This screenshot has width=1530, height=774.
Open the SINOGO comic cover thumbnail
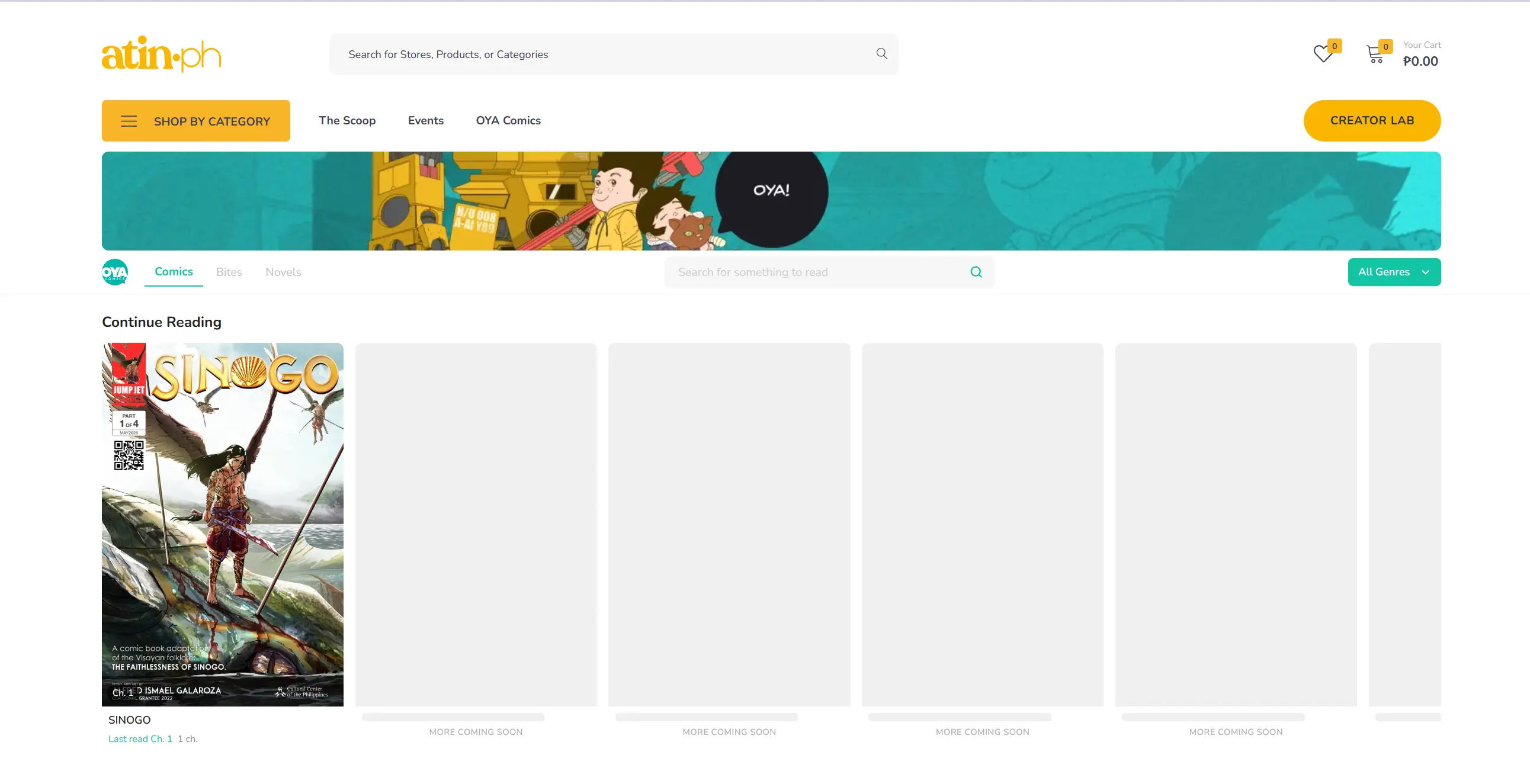click(222, 524)
